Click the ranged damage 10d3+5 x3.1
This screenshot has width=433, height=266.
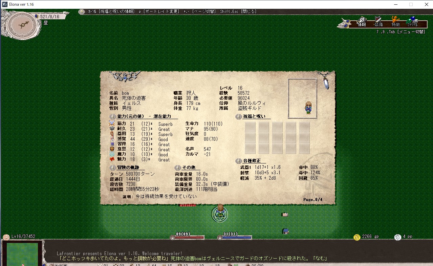tap(267, 173)
